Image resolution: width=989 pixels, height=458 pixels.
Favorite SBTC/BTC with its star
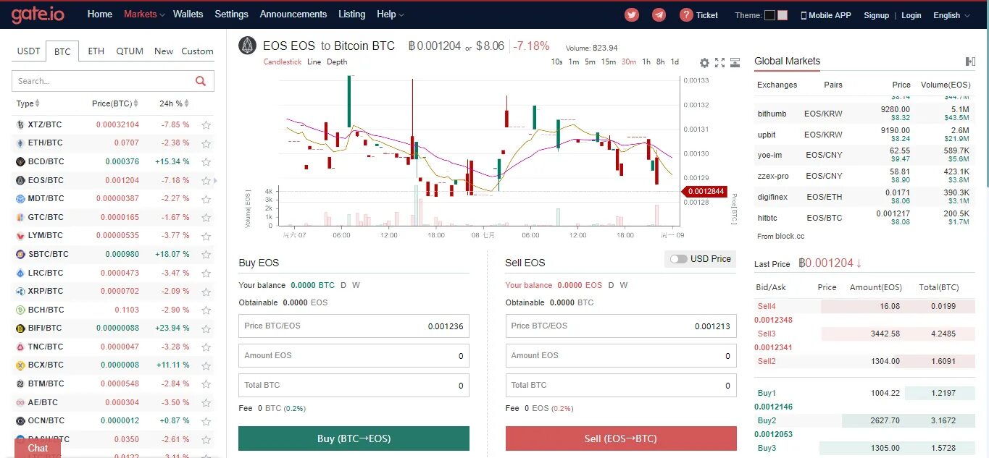point(206,255)
